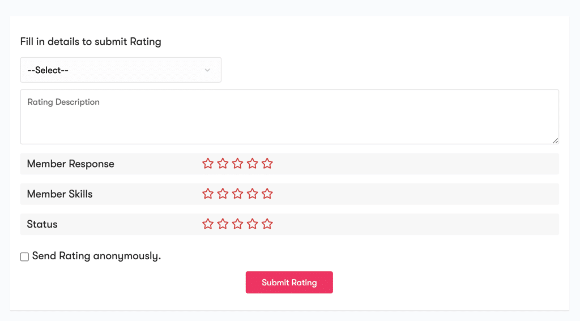
Task: Rate Member Response four stars
Action: click(252, 164)
